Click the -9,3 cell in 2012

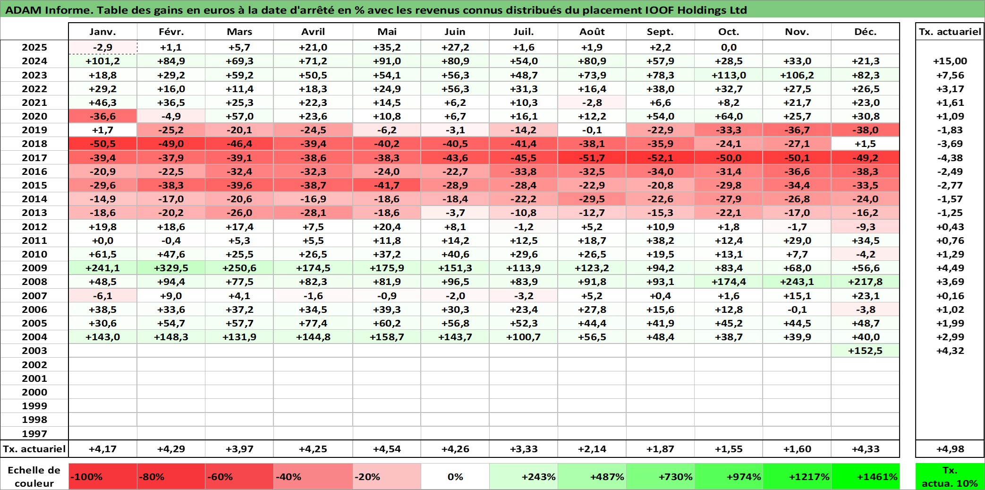pos(865,227)
